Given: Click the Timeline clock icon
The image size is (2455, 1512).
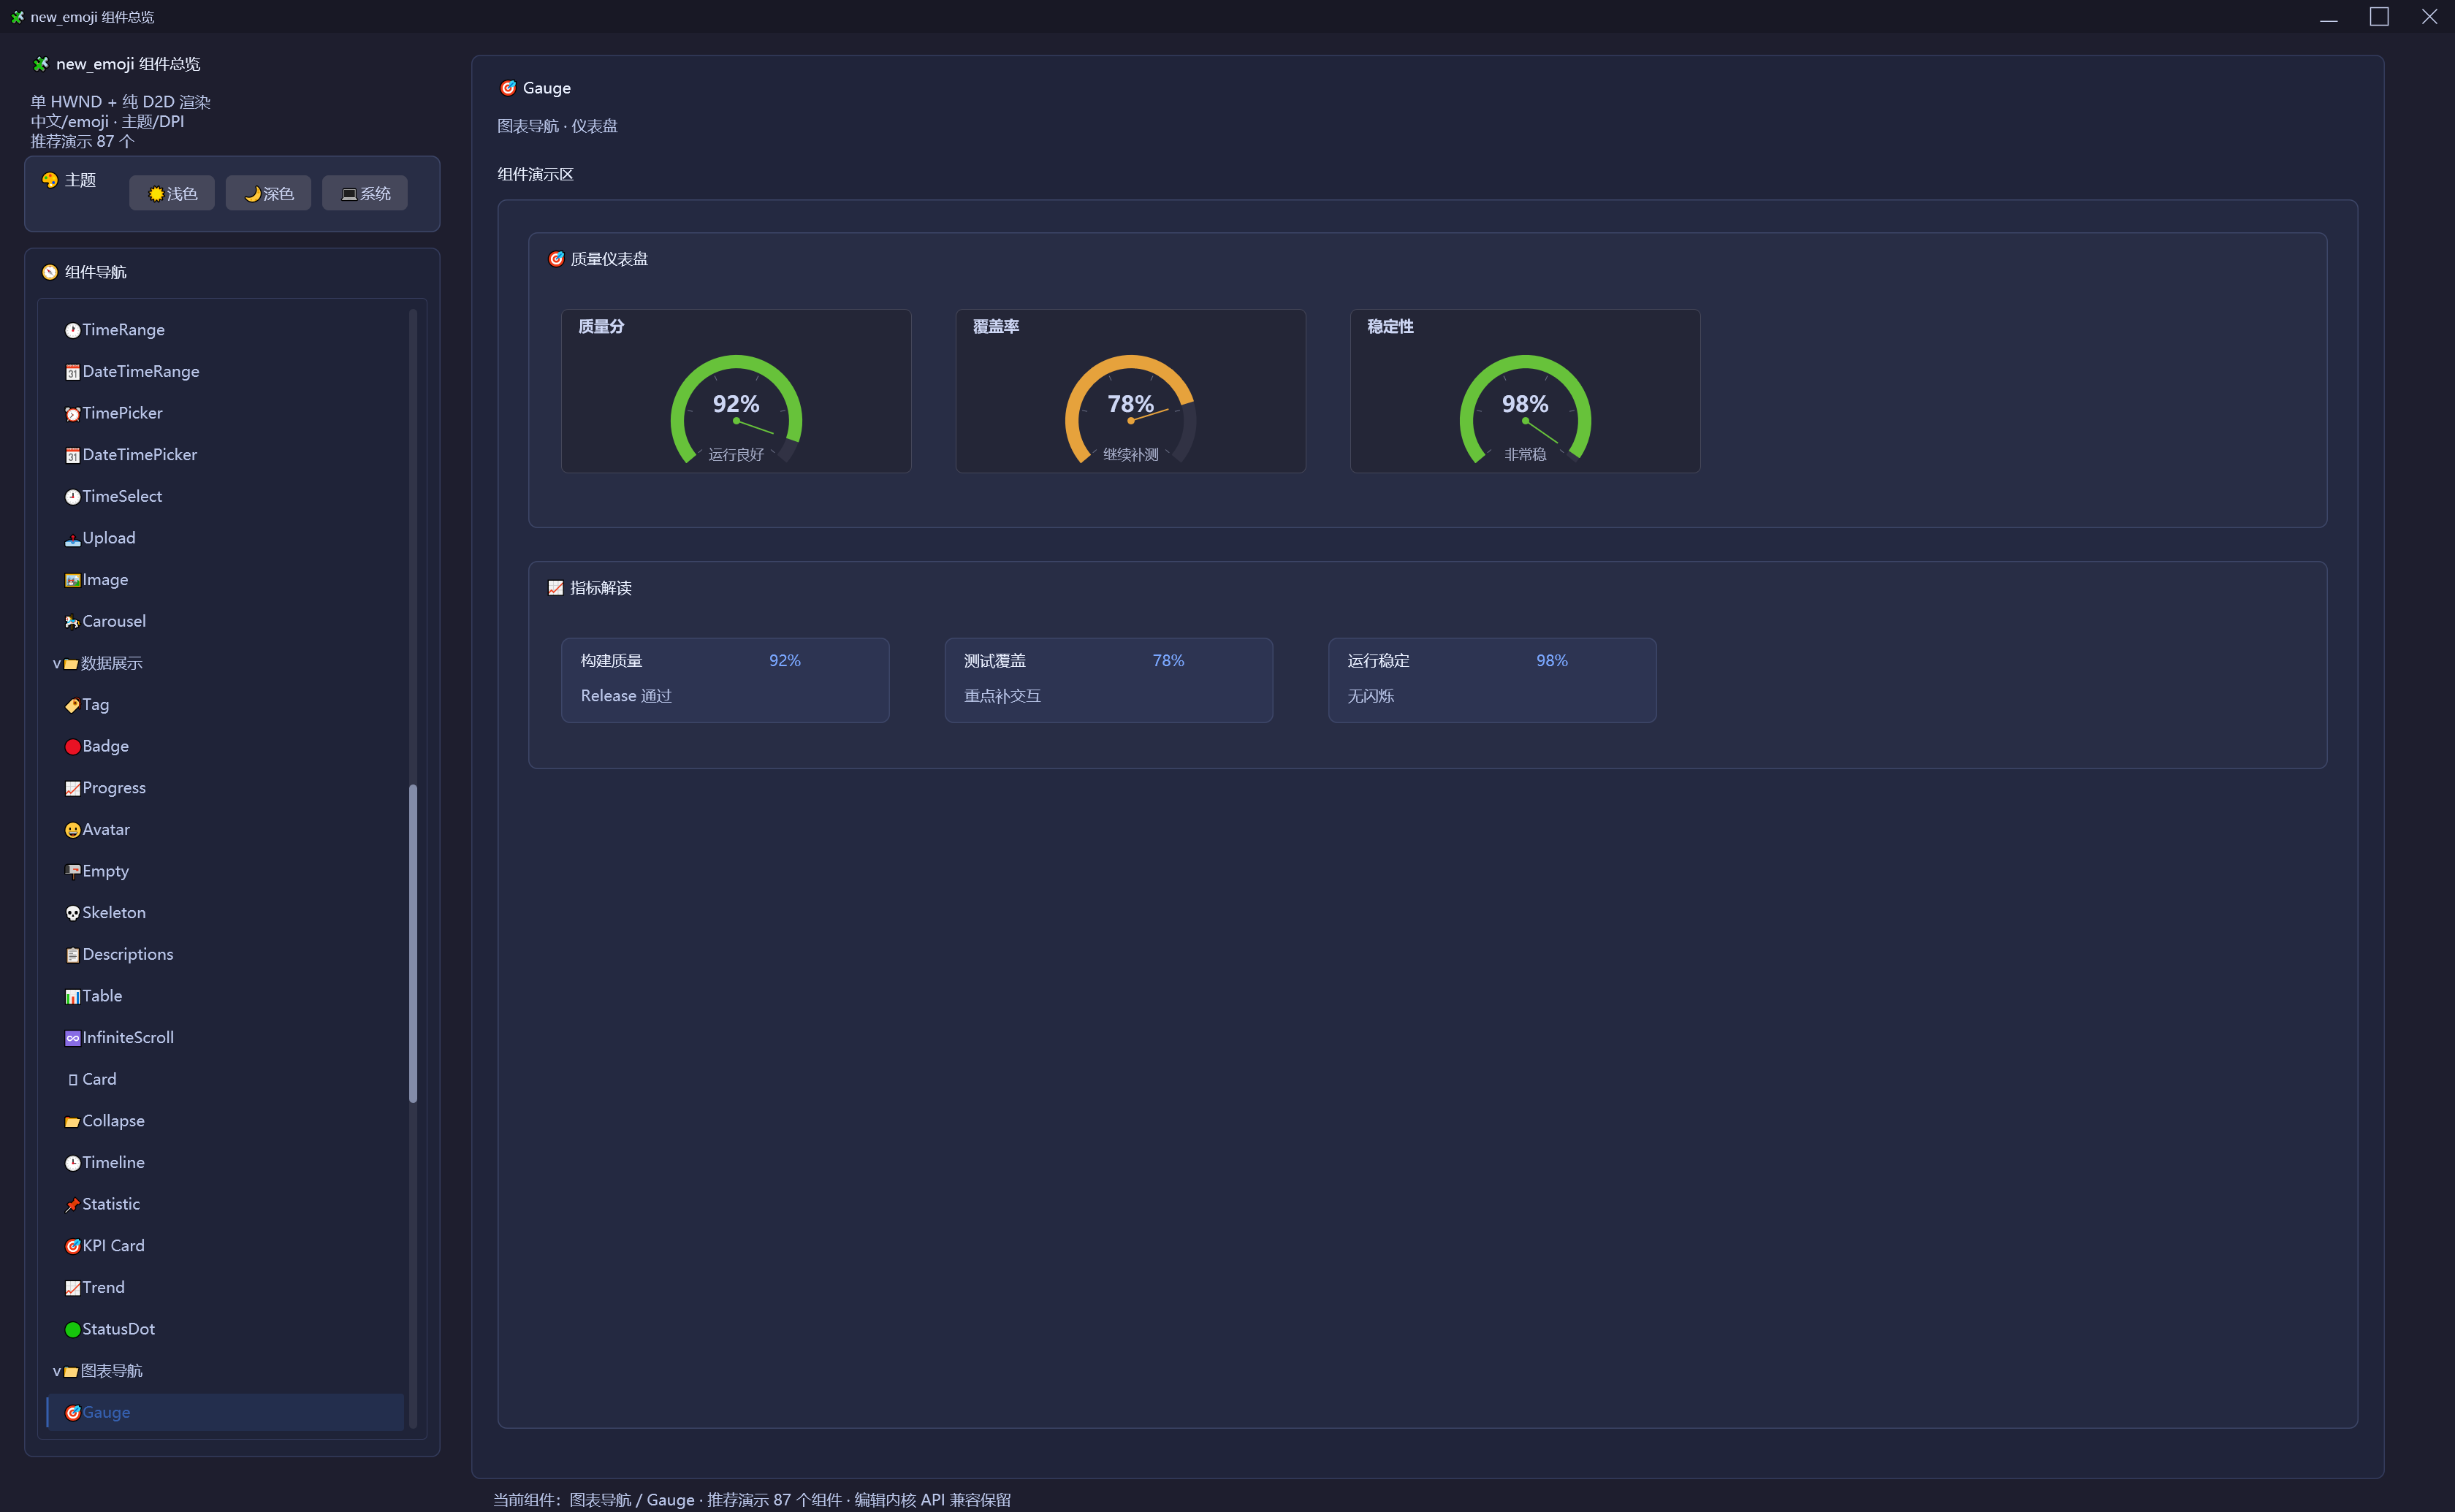Looking at the screenshot, I should click(x=72, y=1164).
